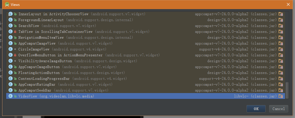Image resolution: width=295 pixels, height=118 pixels.
Task: Click the library jar icon in CircleImageView row
Action: (281, 49)
